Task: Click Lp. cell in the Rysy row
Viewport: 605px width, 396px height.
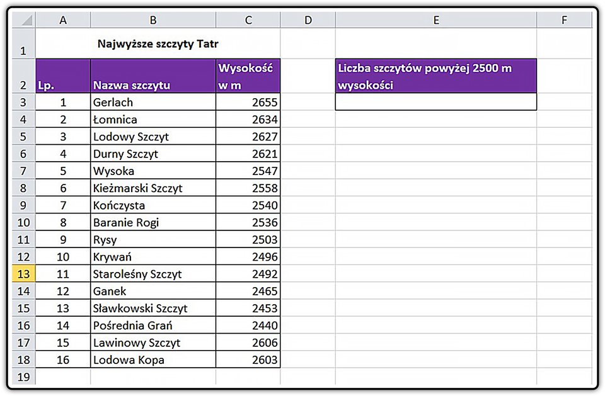Action: [63, 239]
